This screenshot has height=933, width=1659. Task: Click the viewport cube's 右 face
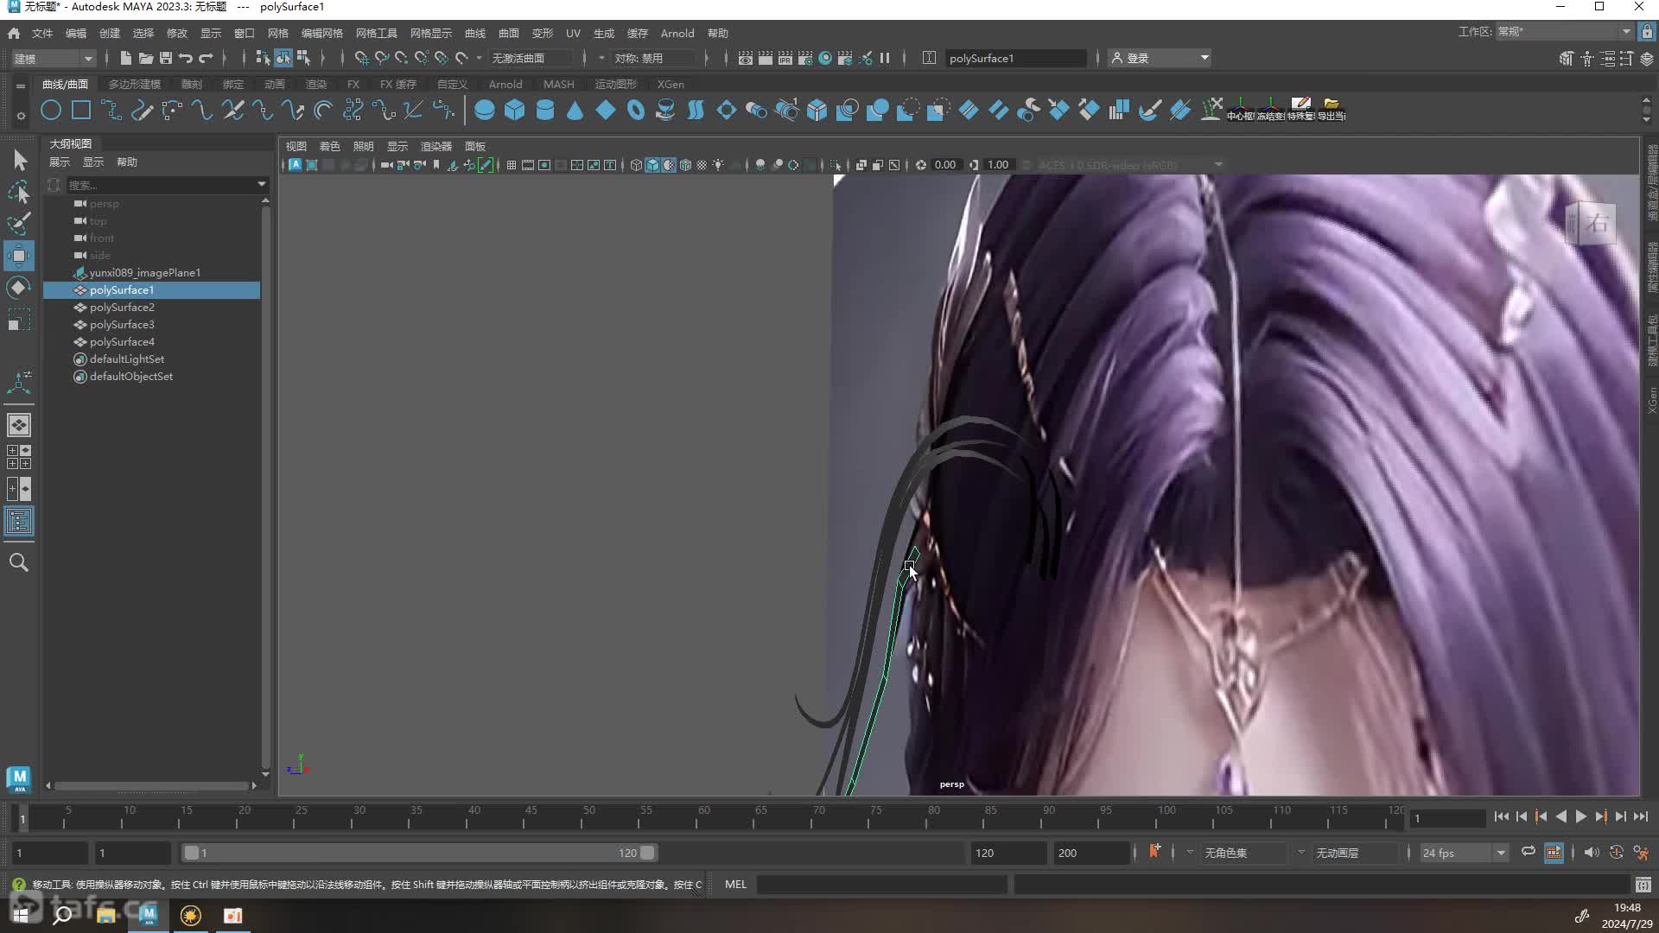coord(1597,223)
